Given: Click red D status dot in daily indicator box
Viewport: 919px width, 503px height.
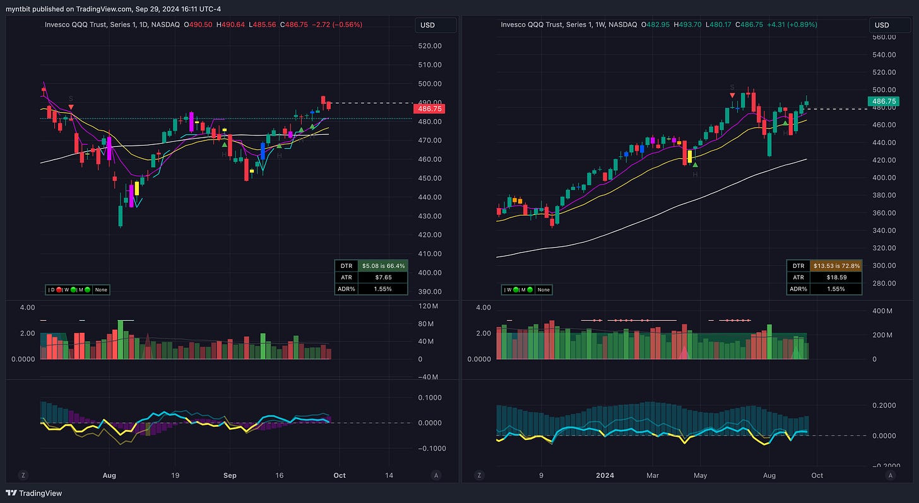Looking at the screenshot, I should coord(60,290).
